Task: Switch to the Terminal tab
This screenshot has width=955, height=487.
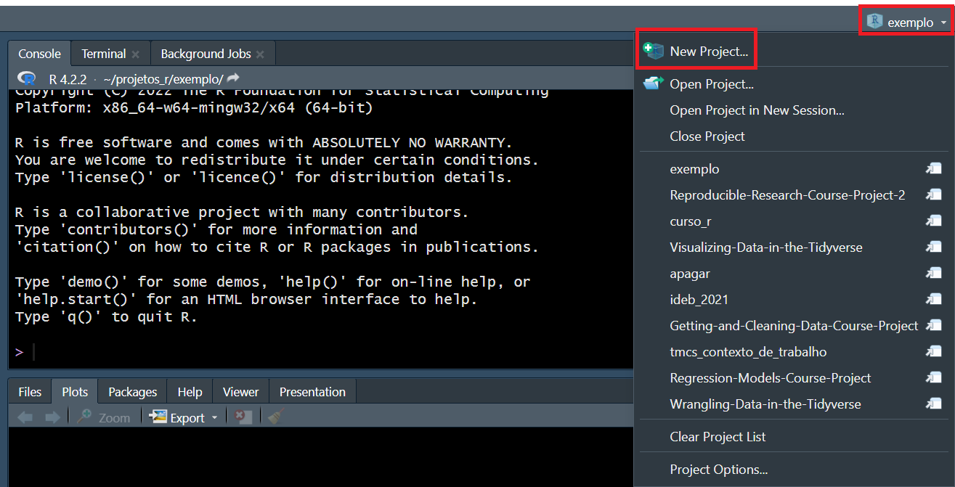Action: (x=103, y=54)
